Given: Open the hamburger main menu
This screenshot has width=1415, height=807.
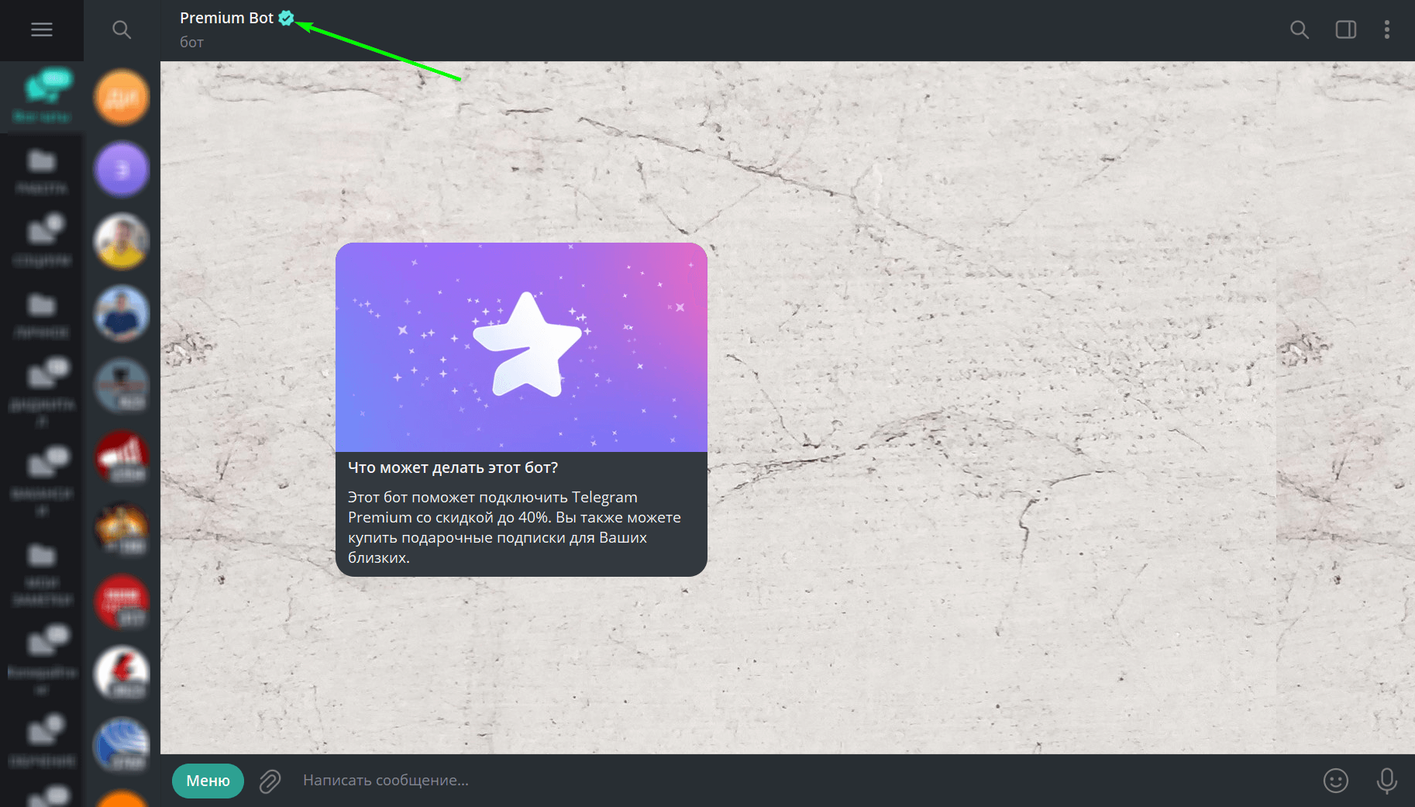Looking at the screenshot, I should click(x=42, y=29).
